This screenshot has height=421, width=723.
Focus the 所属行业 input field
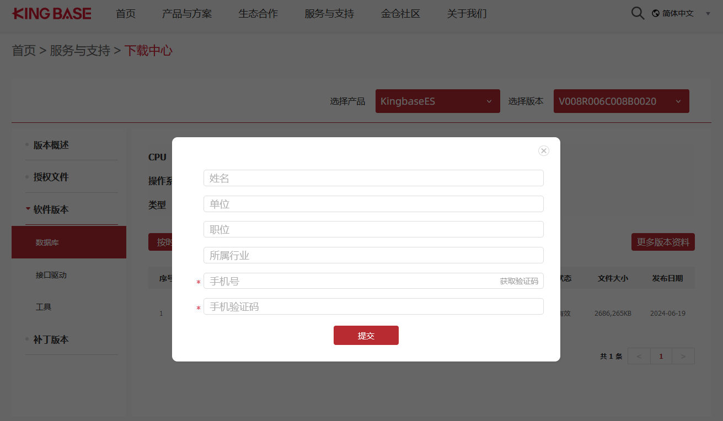click(x=373, y=255)
